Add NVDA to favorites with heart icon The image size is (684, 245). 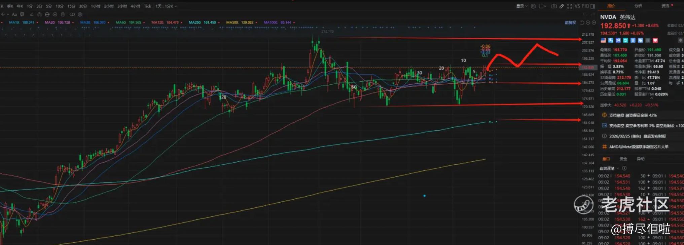[655, 40]
